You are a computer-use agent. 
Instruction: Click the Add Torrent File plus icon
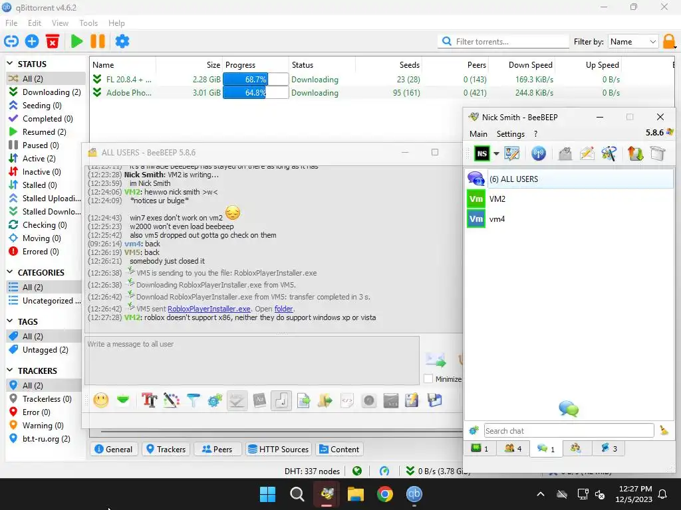(x=32, y=42)
